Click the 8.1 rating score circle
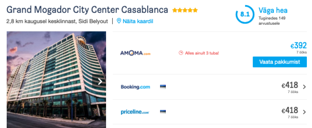 click(x=244, y=14)
